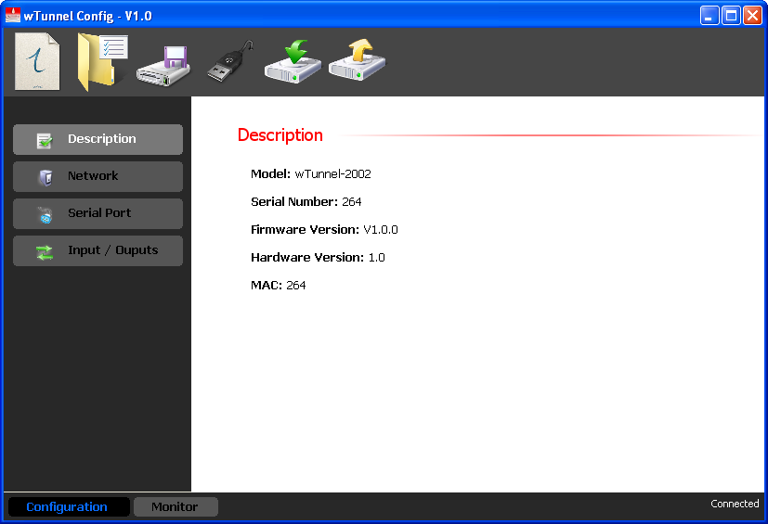
Task: Click the green down-arrow drive icon
Action: click(293, 62)
